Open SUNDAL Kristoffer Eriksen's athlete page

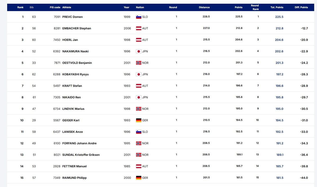[81, 155]
